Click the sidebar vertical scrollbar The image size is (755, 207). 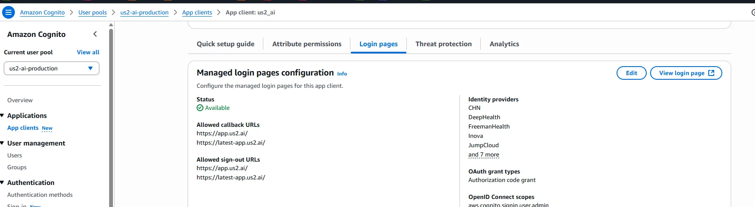pos(111,117)
